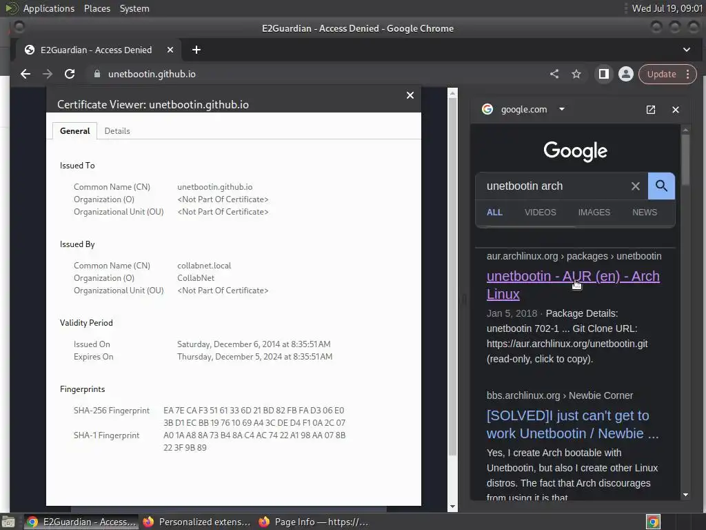Click the blue magnifier search button
Image resolution: width=706 pixels, height=530 pixels.
[661, 186]
